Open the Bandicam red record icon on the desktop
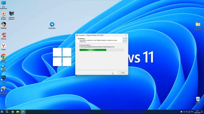 [4, 15]
